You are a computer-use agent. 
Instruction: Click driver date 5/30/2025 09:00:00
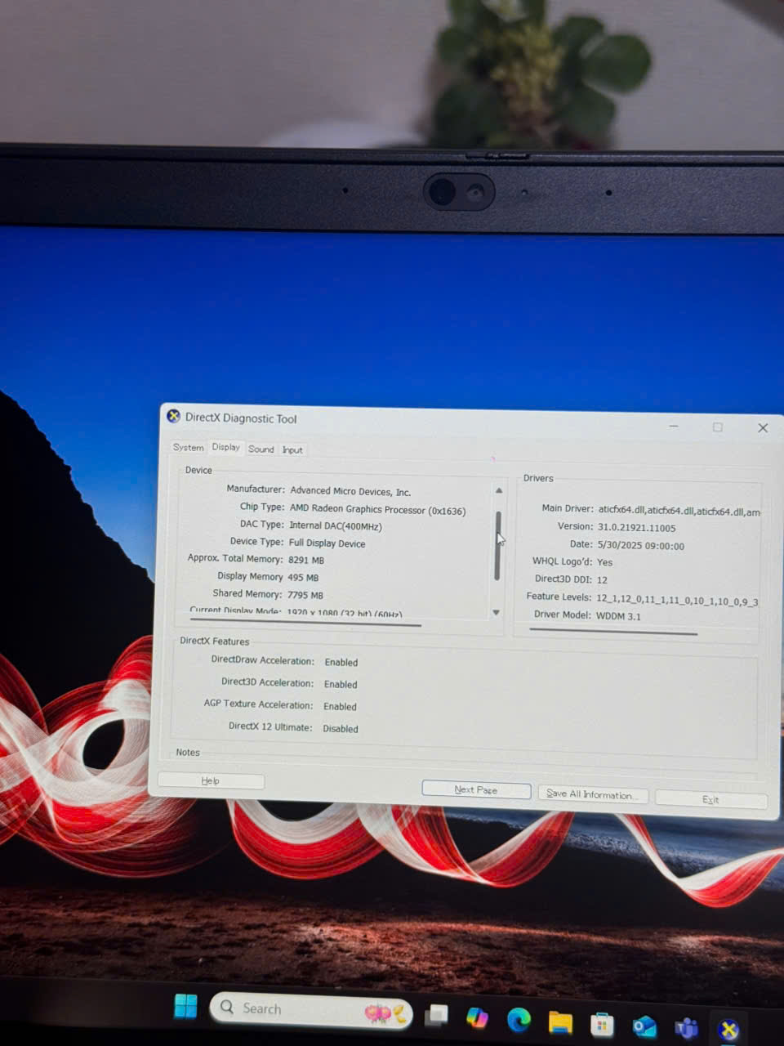[640, 546]
